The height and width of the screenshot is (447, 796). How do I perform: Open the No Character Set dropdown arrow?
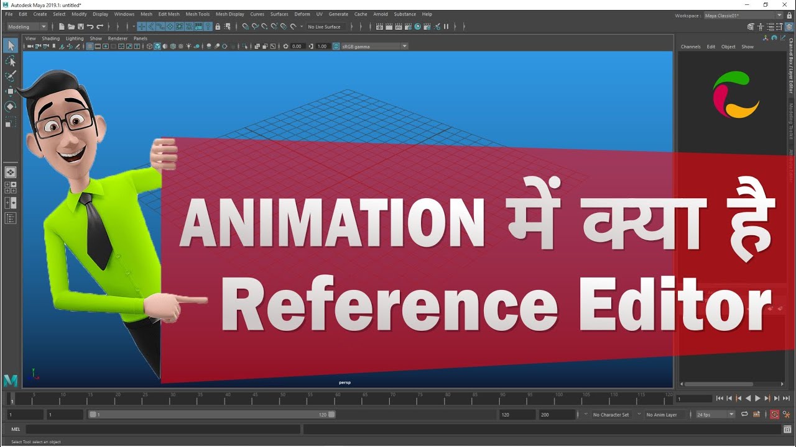[x=586, y=414]
